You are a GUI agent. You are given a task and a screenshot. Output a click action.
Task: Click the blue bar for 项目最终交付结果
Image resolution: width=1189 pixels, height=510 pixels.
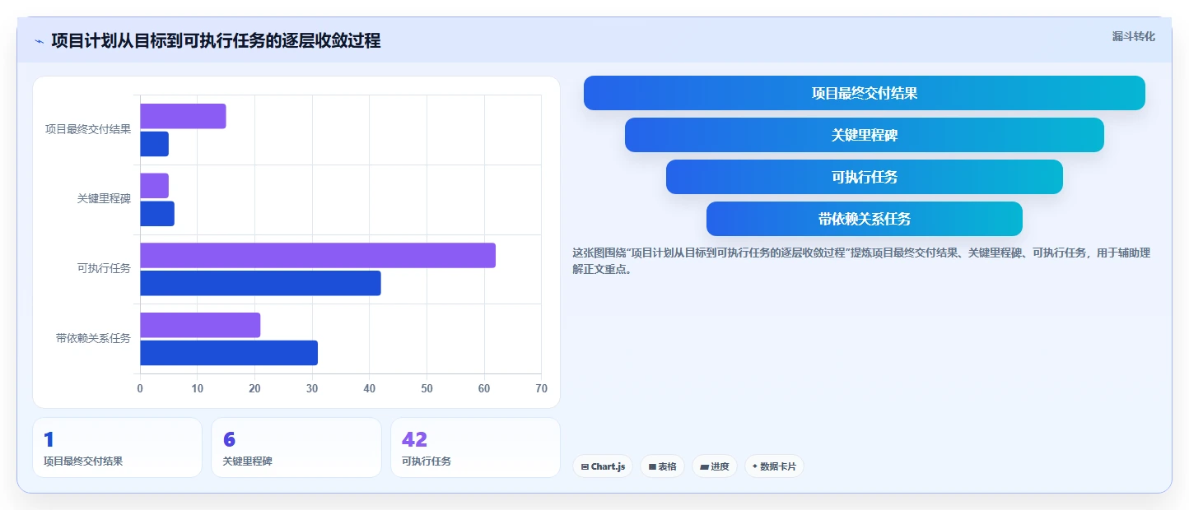154,144
